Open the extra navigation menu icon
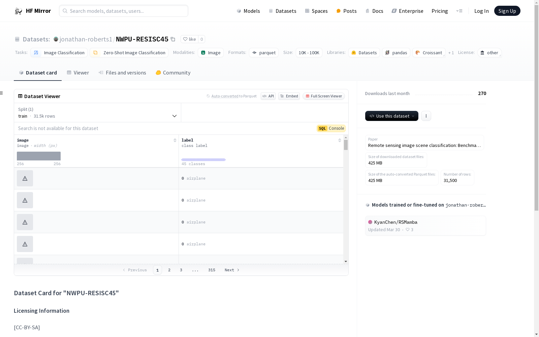Viewport: 539px width, 337px height. pos(459,11)
